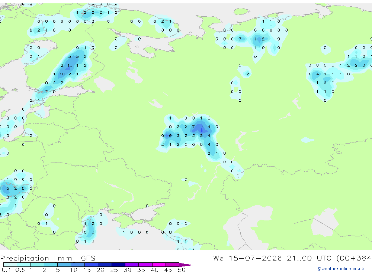Choose the 20–25 mm legend color swatch

pyautogui.click(x=105, y=265)
